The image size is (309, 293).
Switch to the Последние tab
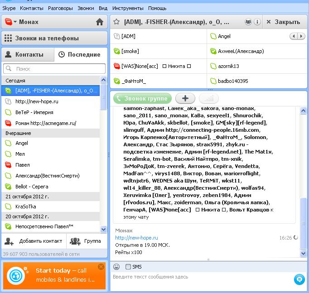pos(80,54)
